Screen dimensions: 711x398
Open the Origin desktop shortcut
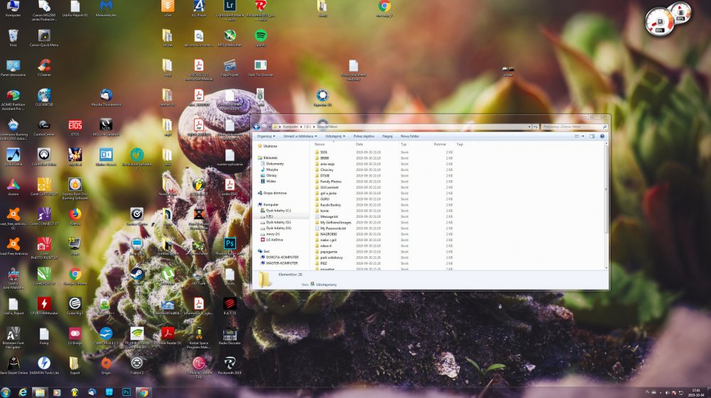tap(106, 365)
